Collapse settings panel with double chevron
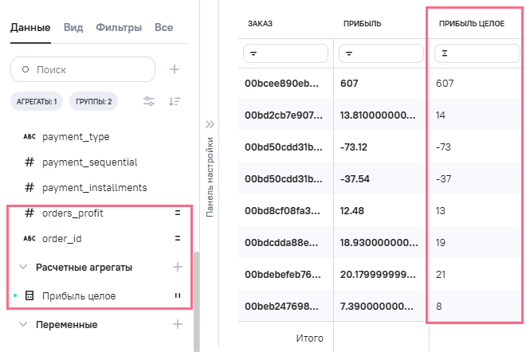The image size is (526, 352). [x=210, y=124]
